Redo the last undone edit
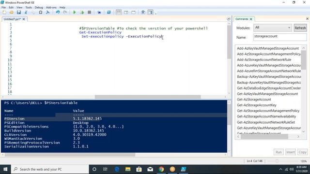This screenshot has height=174, width=310. [x=65, y=13]
